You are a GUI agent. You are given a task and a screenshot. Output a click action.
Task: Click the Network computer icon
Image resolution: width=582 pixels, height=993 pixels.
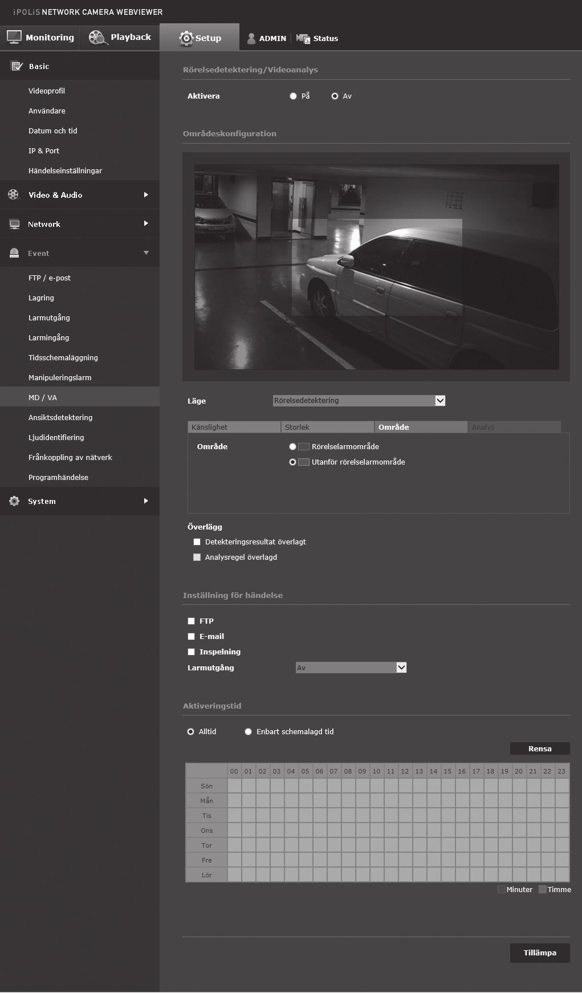(x=14, y=224)
